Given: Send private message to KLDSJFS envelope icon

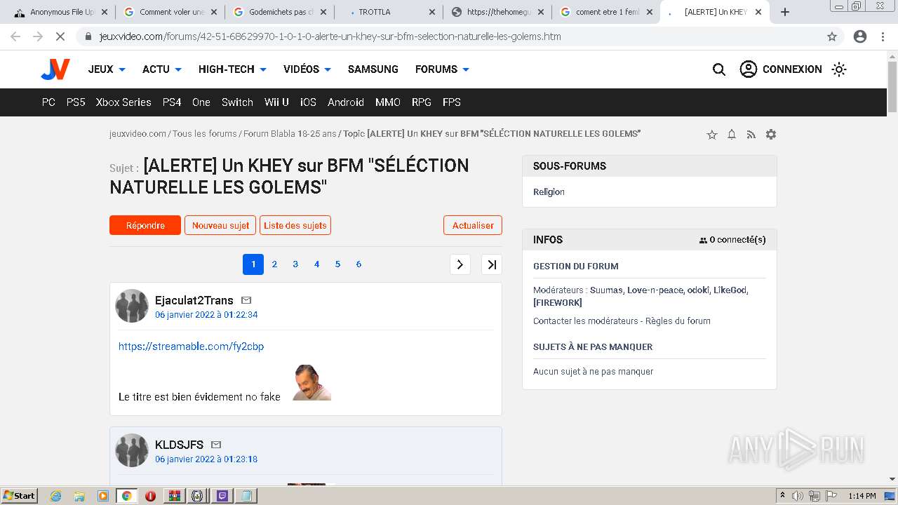Looking at the screenshot, I should tap(216, 445).
